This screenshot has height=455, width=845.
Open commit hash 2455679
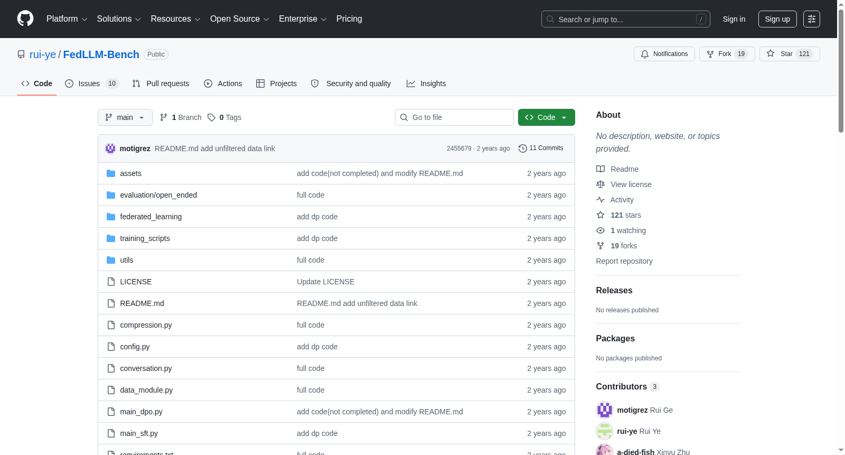pyautogui.click(x=459, y=148)
